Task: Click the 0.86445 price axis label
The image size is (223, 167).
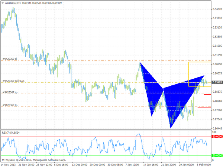Action: (217, 128)
